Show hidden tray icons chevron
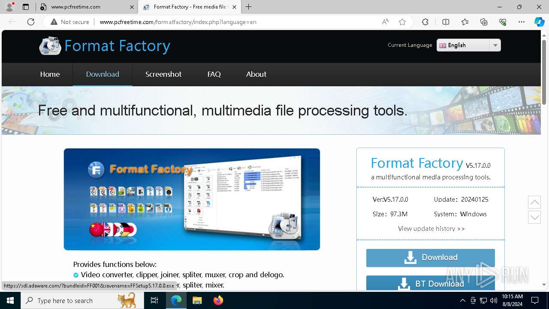The height and width of the screenshot is (309, 549). pos(462,300)
